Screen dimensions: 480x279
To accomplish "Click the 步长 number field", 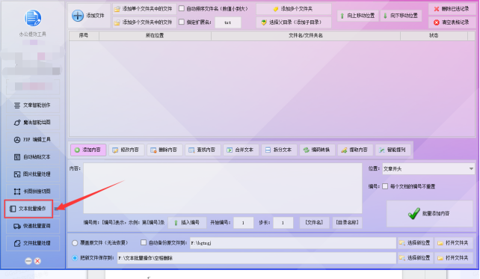I will click(283, 223).
